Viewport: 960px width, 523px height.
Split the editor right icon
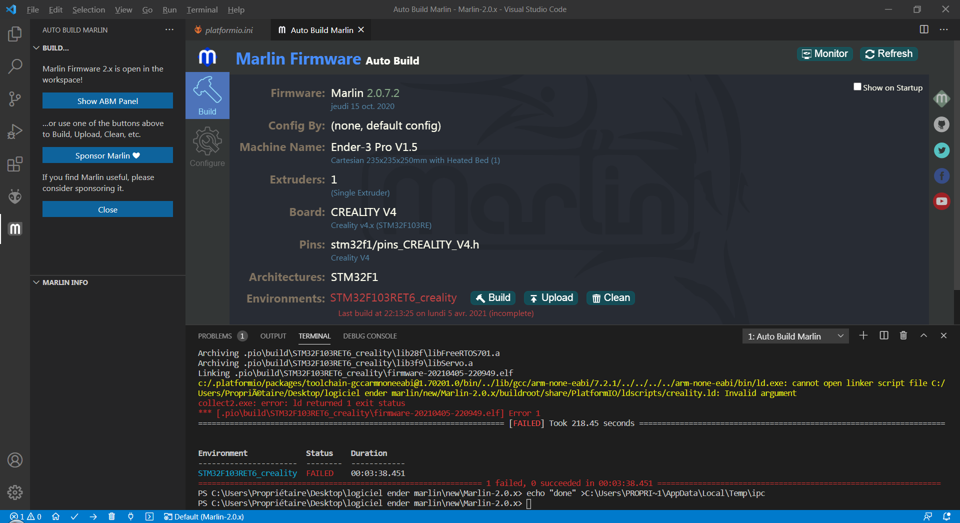pyautogui.click(x=924, y=29)
